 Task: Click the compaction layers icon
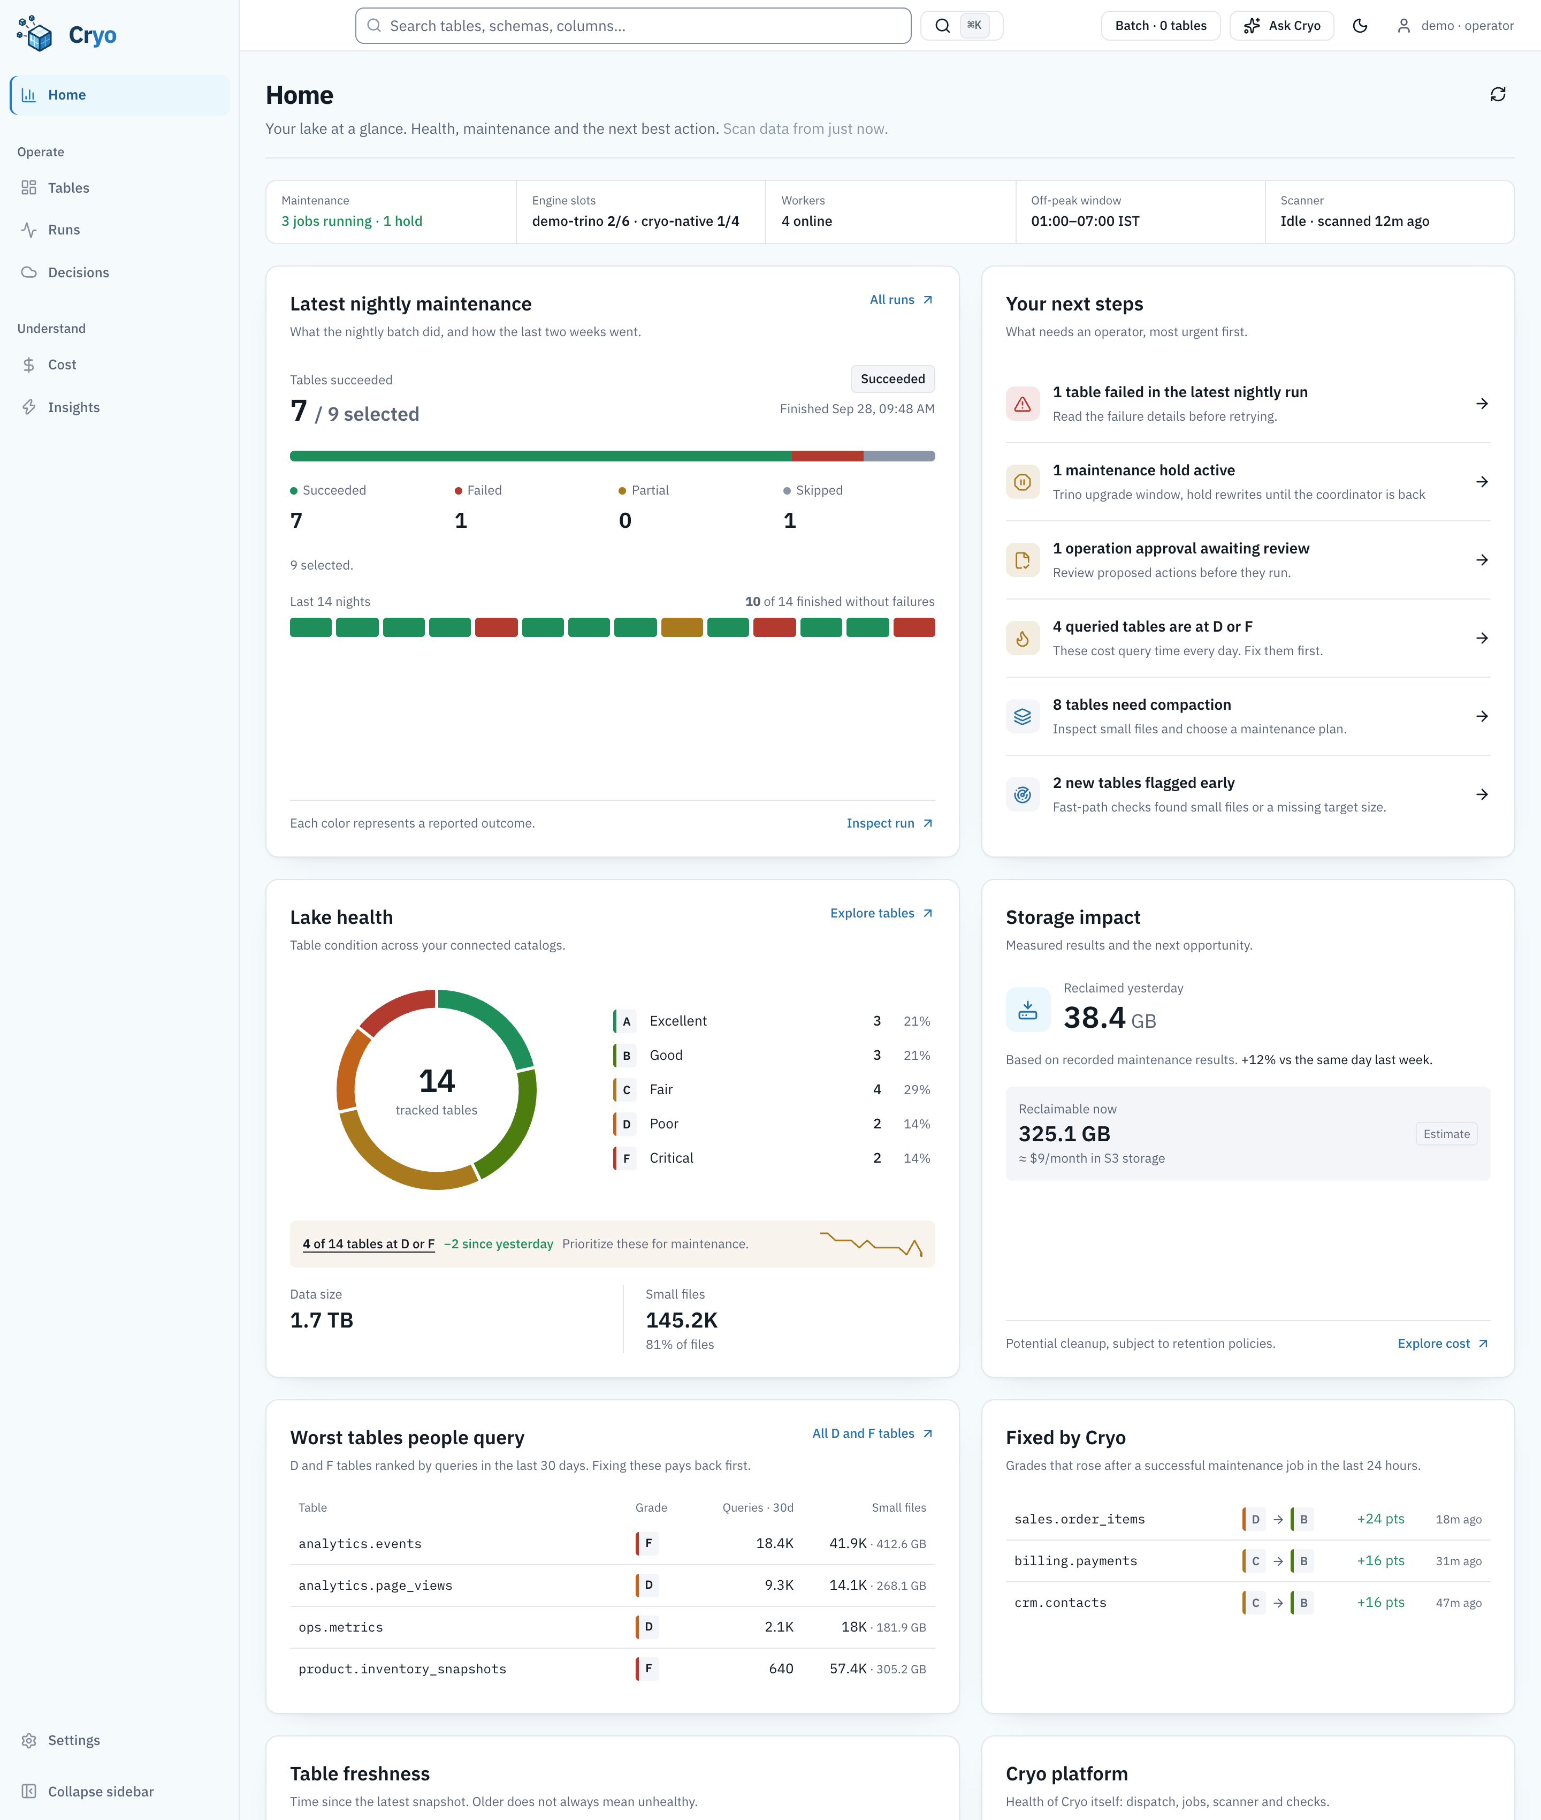[1022, 716]
